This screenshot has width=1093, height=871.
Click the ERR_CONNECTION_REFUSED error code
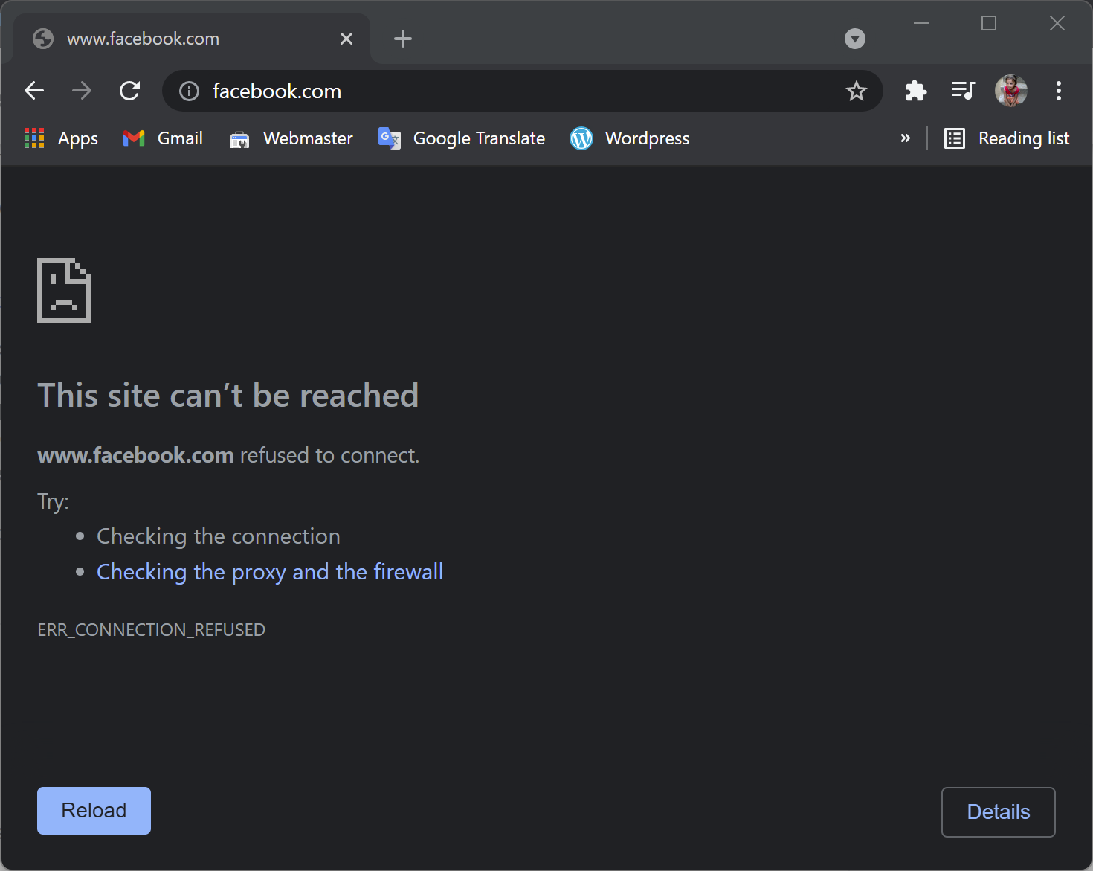pos(152,630)
